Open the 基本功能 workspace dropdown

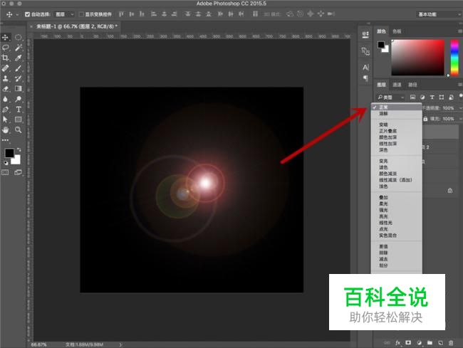coord(439,14)
